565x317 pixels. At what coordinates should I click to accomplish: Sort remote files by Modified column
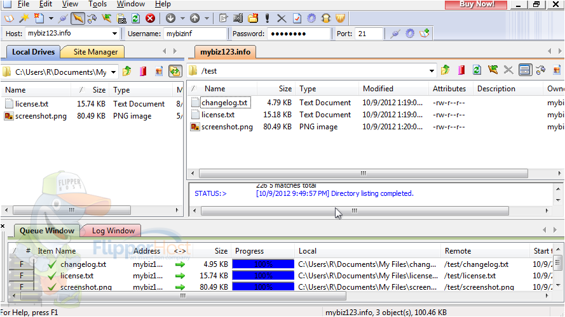pos(393,89)
